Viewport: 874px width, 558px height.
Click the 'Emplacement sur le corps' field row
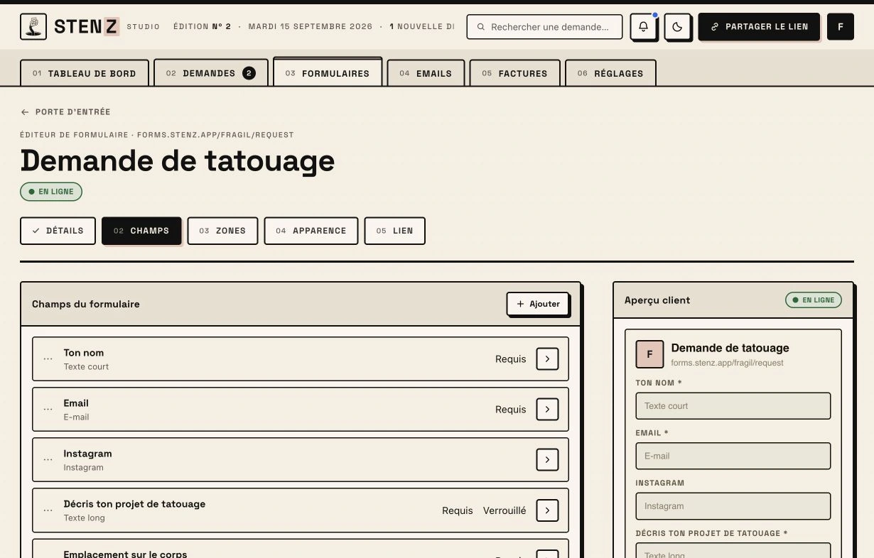click(301, 548)
